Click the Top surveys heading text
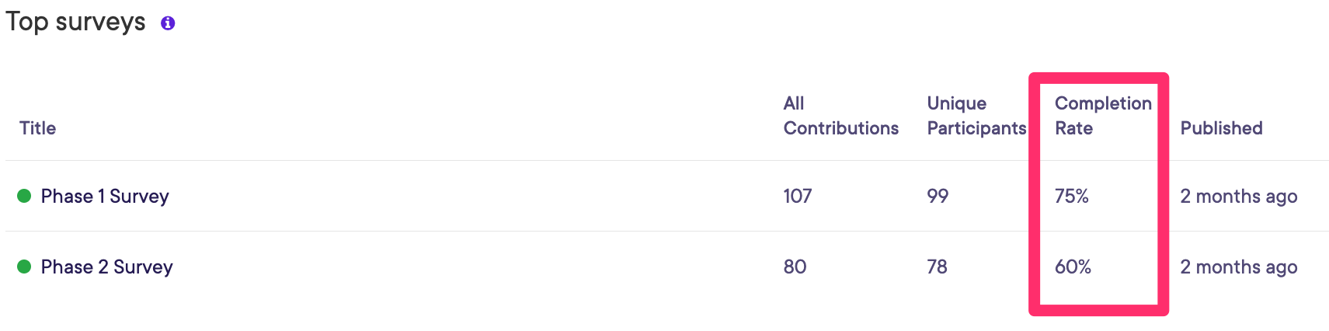Viewport: 1329px width, 331px height. point(75,22)
